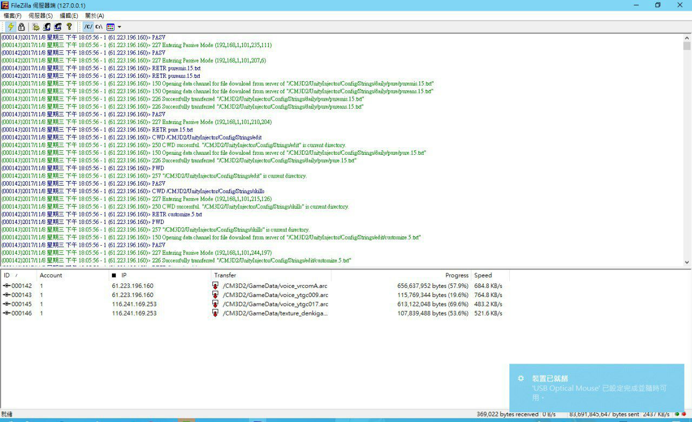Toggle the /C/ path display format
This screenshot has width=692, height=422.
click(89, 27)
